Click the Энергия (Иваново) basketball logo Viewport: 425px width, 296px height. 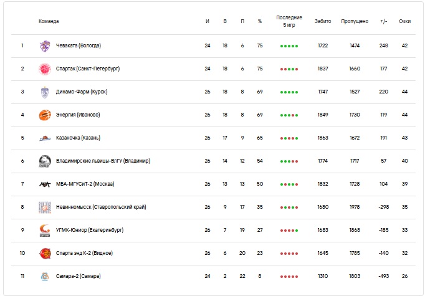coord(45,115)
